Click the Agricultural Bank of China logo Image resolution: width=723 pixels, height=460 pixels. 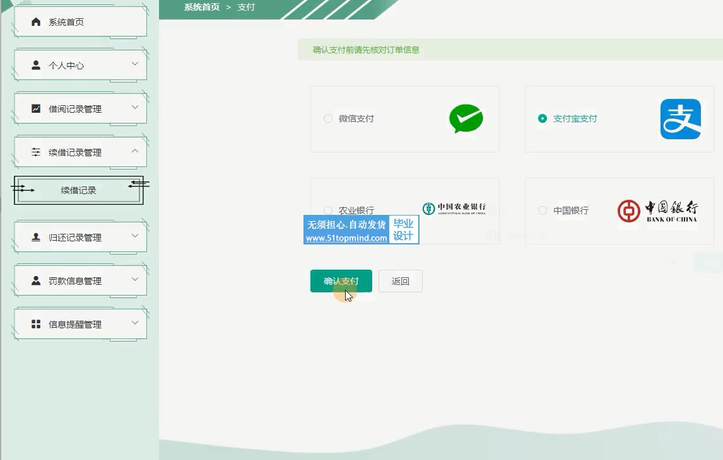click(454, 209)
